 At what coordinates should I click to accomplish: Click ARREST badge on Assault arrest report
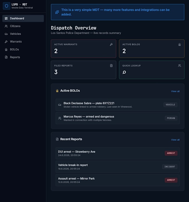pos(171,180)
